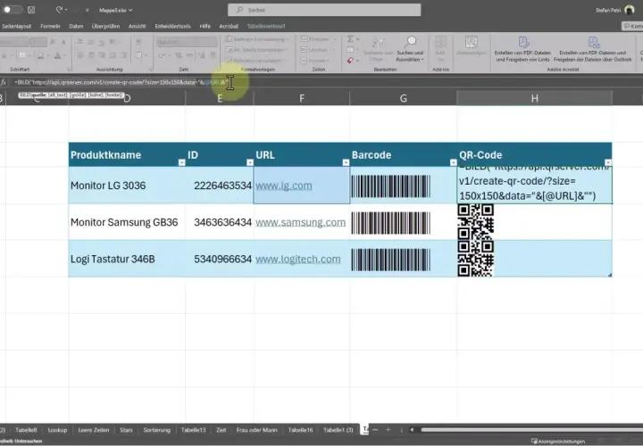643x446 pixels.
Task: Switch to the Frau oder Mann sheet tab
Action: pyautogui.click(x=256, y=430)
